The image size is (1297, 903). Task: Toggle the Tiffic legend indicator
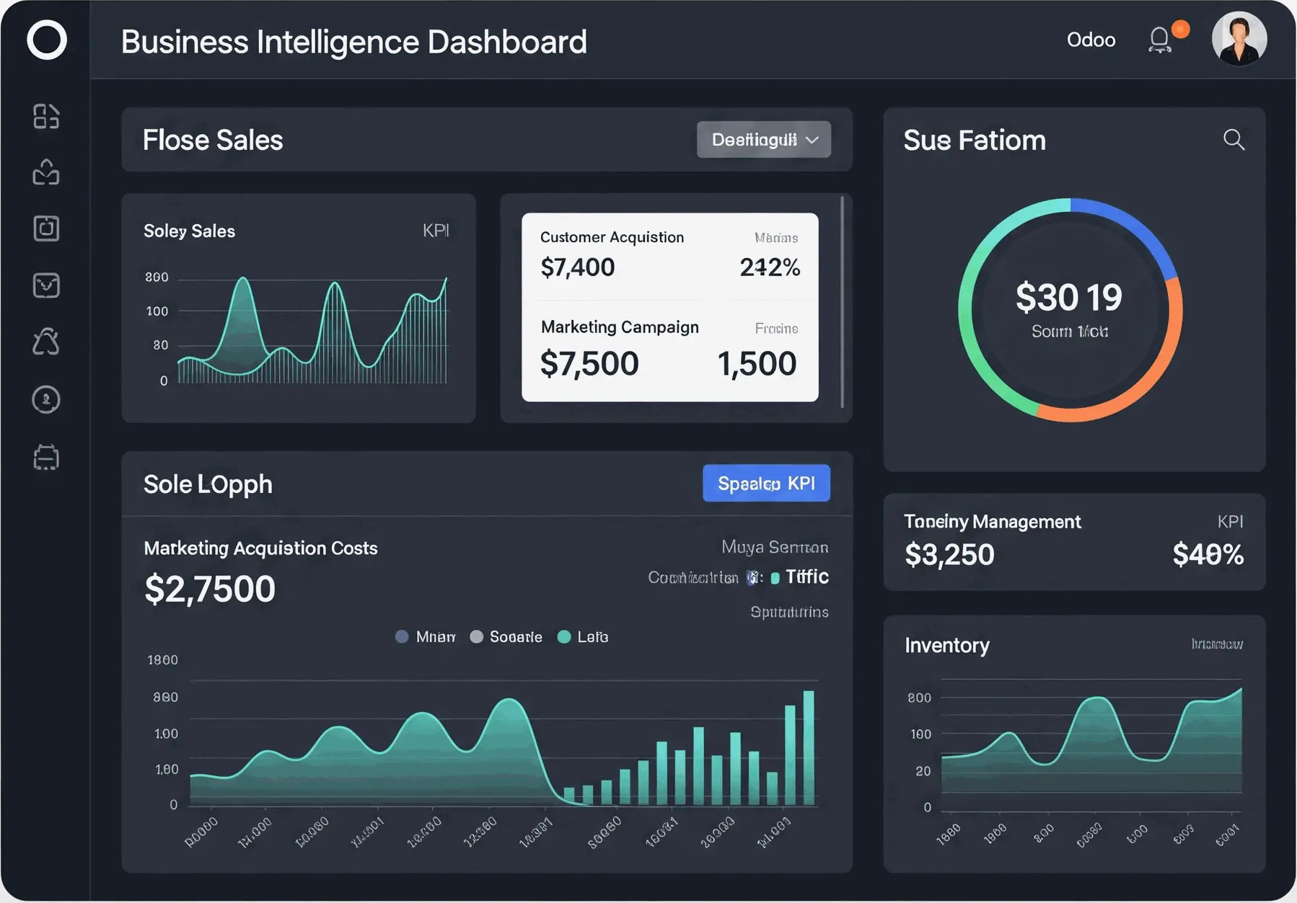click(775, 578)
